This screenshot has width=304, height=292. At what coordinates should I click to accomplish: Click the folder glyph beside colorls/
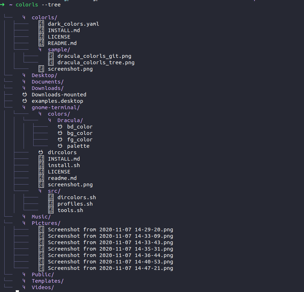pos(24,17)
